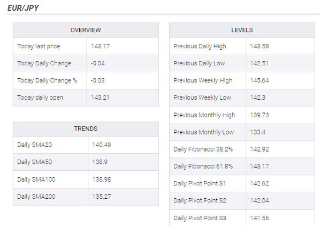Click Today daily open value 143.21
The image size is (321, 226).
(x=100, y=97)
